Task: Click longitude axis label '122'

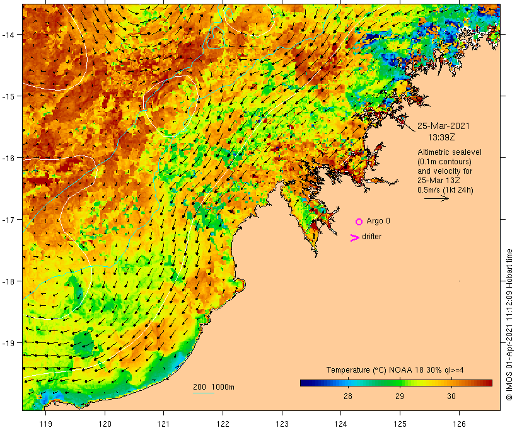Action: click(x=223, y=424)
